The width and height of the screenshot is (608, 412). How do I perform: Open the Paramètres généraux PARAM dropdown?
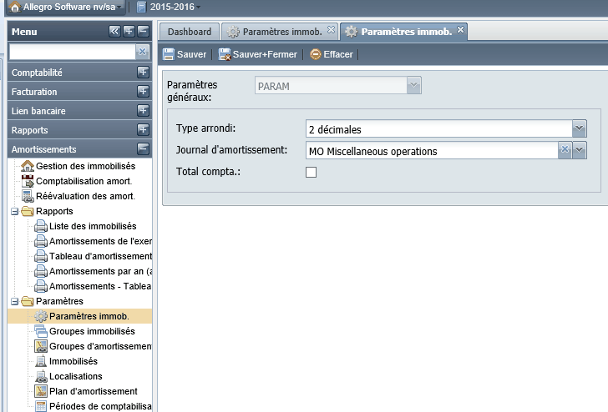413,85
